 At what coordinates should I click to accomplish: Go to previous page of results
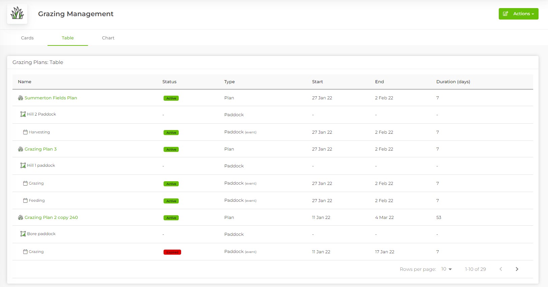tap(501, 269)
